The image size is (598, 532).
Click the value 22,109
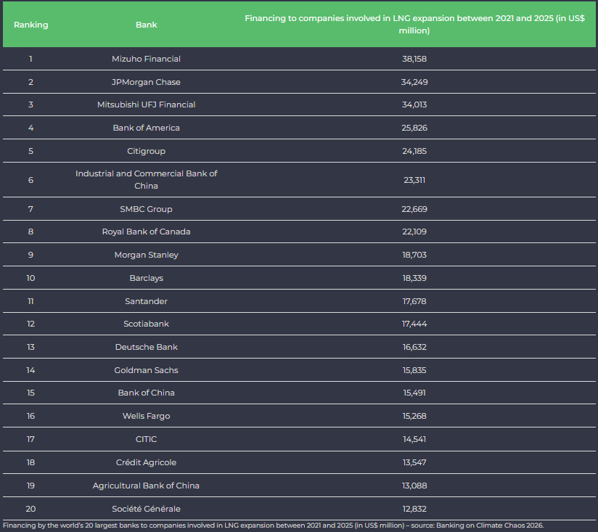(x=414, y=232)
